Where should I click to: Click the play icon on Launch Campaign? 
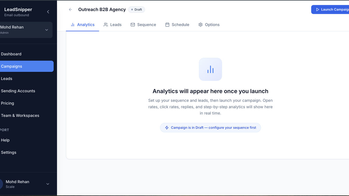click(x=317, y=10)
